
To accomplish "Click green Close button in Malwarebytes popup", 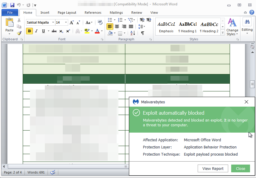I will click(x=240, y=168).
